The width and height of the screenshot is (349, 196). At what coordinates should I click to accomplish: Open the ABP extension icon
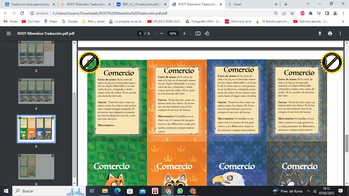click(303, 13)
